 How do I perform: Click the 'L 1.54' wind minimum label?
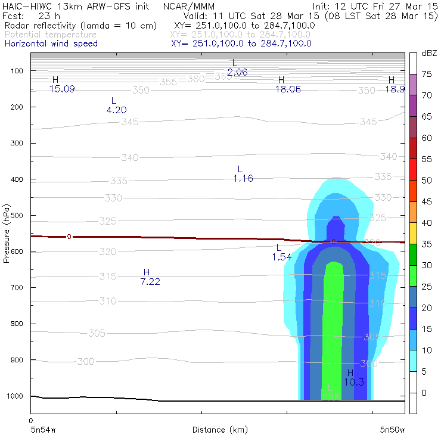point(282,253)
